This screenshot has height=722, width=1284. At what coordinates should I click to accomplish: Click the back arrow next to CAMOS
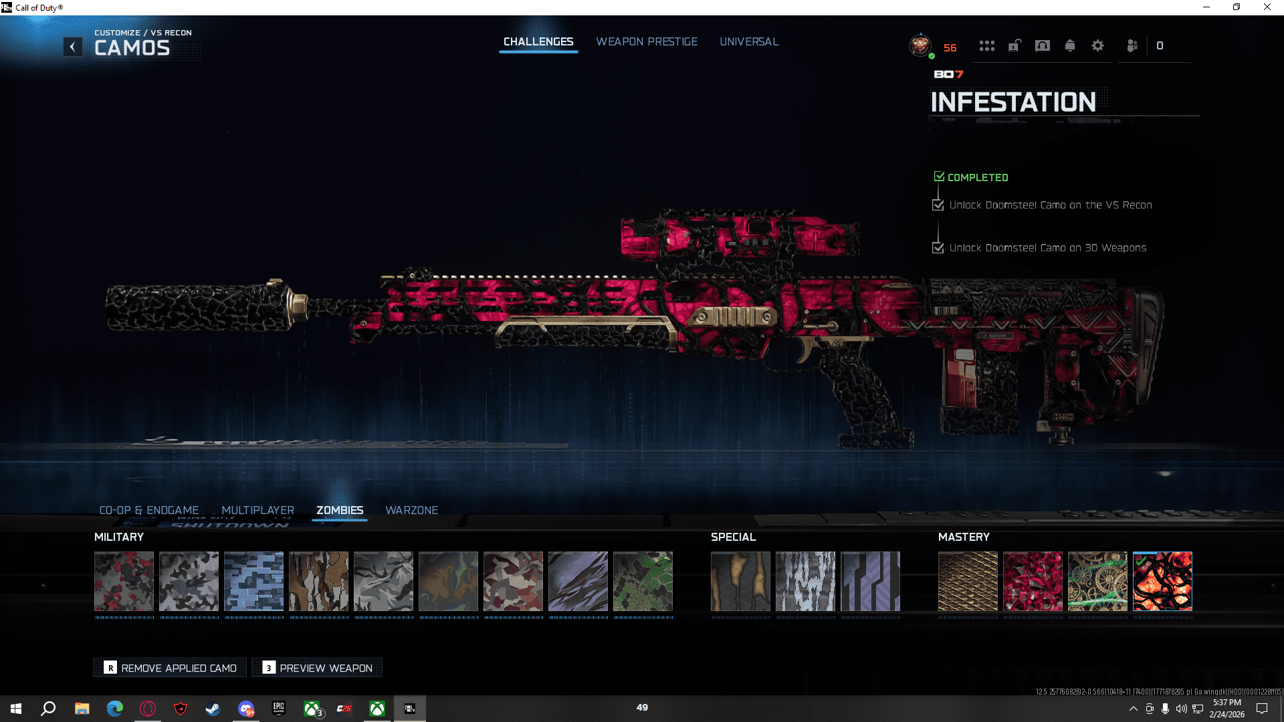[x=73, y=47]
